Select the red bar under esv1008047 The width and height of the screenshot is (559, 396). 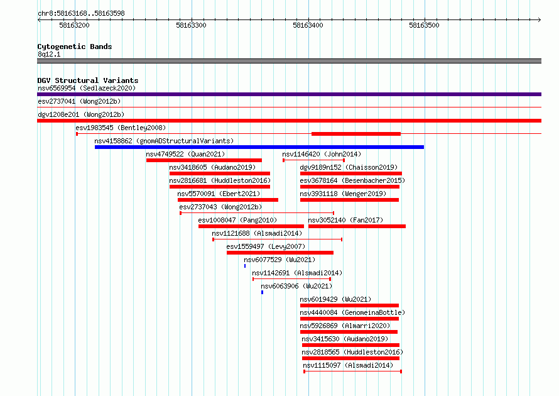point(251,226)
